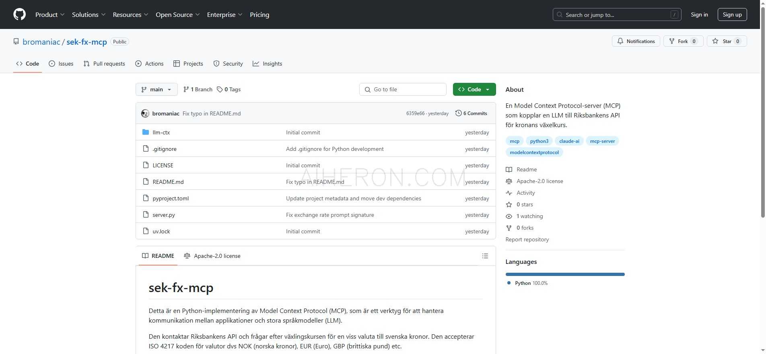Select the pyproject.toml file icon
Screen dimensions: 766x354
click(x=146, y=198)
